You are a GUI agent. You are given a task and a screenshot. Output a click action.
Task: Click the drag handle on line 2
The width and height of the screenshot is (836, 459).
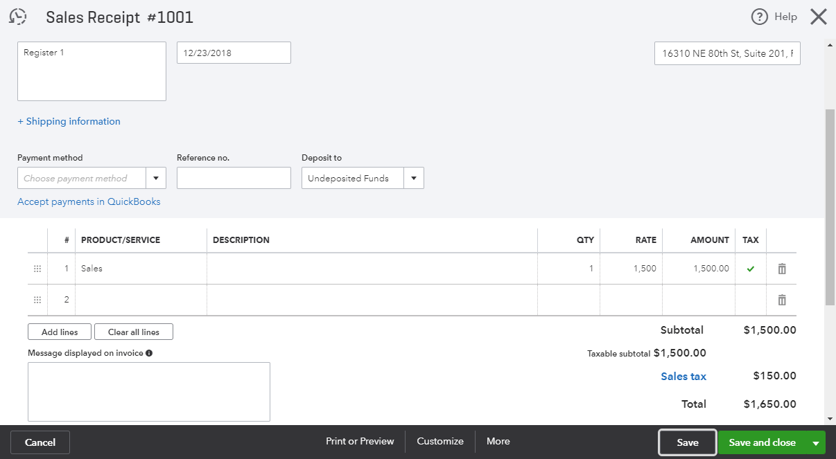point(37,300)
